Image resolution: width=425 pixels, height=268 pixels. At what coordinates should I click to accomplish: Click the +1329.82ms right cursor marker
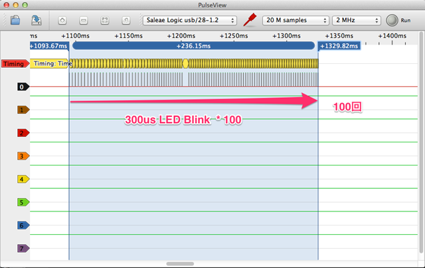coord(339,46)
